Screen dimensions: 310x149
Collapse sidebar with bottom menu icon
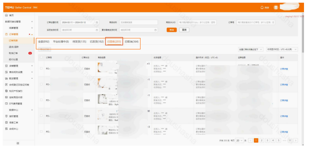[x=18, y=143]
